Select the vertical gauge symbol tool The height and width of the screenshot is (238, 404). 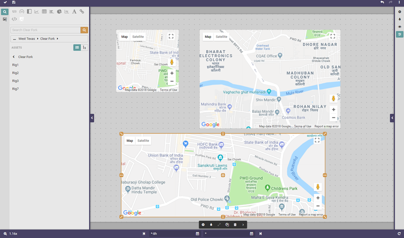click(x=29, y=12)
